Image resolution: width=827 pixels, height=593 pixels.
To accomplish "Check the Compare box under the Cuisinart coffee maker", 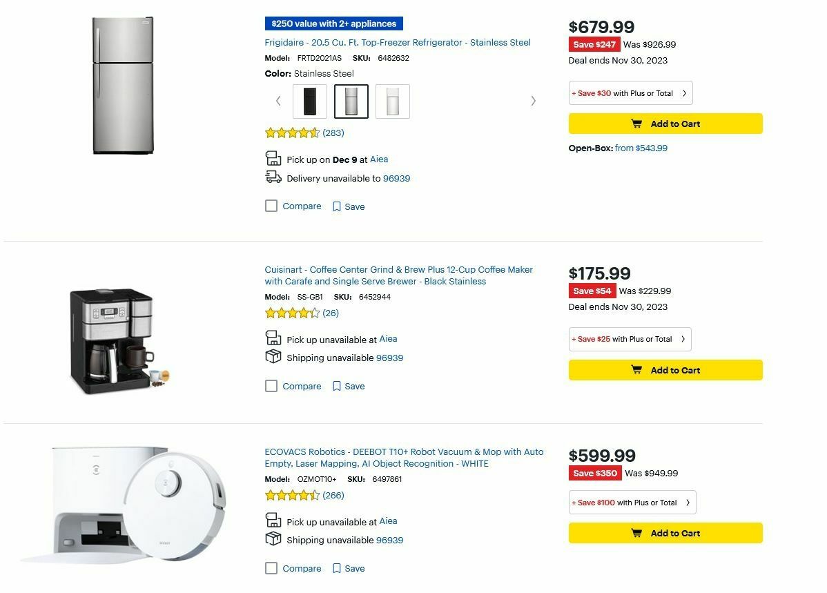I will tap(271, 385).
